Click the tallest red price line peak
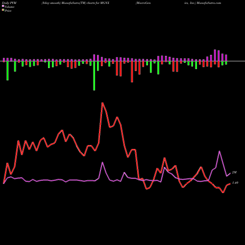245x245 pixels. coord(102,103)
